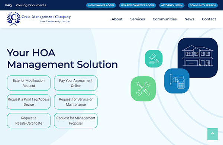Open the FAQ link
Viewport: 223px width, 145px height.
coord(9,5)
